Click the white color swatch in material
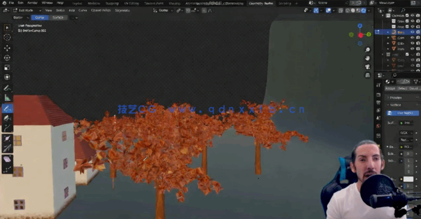This screenshot has height=219, width=421. click(408, 179)
